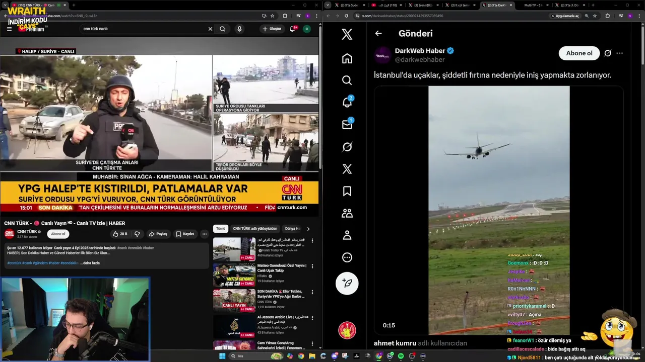Click the Grok icon beside Abone ol

click(608, 53)
